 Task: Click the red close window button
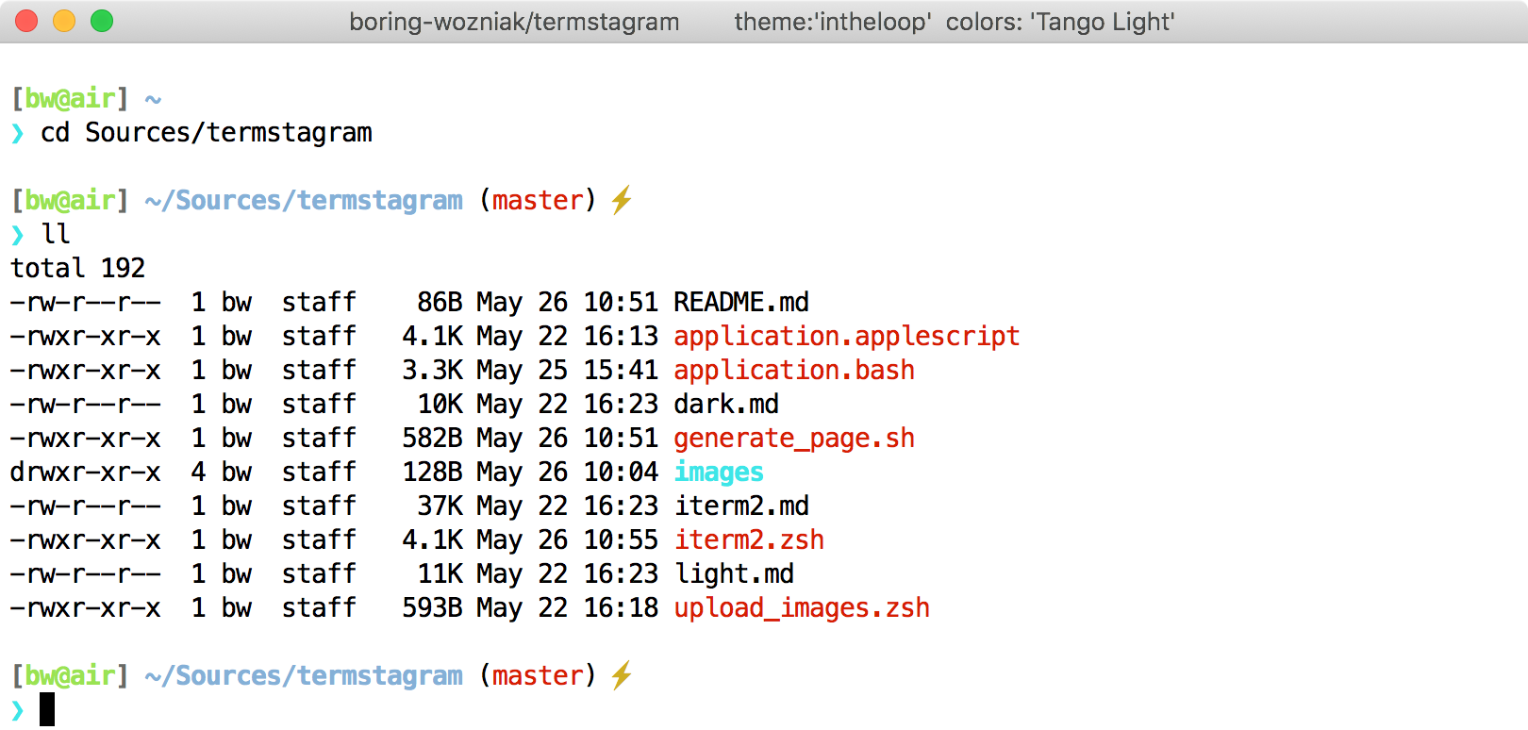pos(26,22)
